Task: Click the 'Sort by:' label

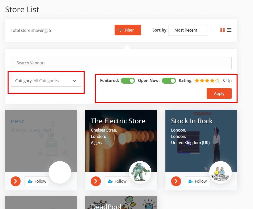Action: click(x=160, y=30)
